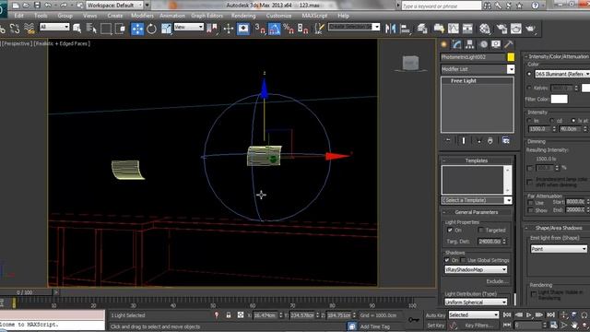Select the Kelvin radio button

pyautogui.click(x=529, y=88)
